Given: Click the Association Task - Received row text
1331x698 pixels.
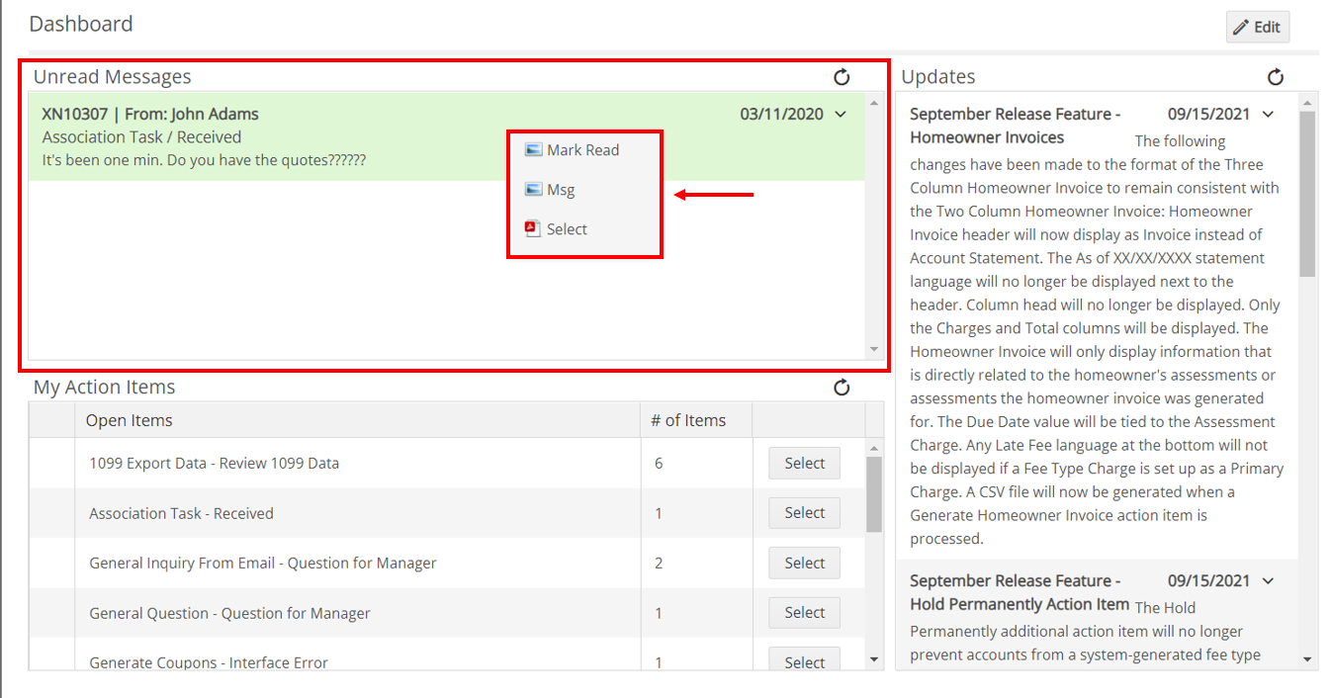Looking at the screenshot, I should (x=181, y=513).
